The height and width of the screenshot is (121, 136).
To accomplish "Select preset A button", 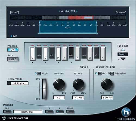I will 49,112.
